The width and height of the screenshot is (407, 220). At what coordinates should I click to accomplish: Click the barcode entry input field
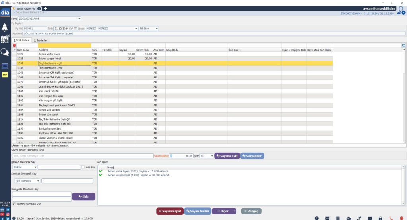(x=59, y=167)
